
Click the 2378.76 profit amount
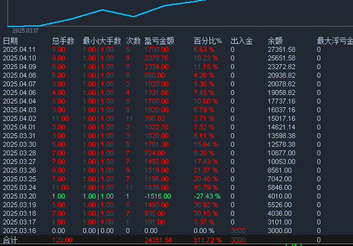[156, 58]
